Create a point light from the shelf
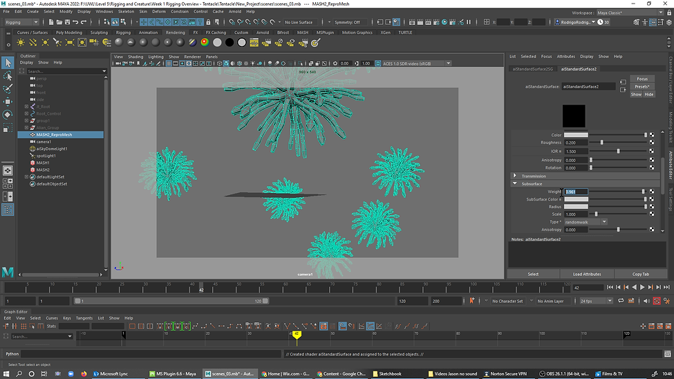This screenshot has width=674, height=379. [x=45, y=42]
